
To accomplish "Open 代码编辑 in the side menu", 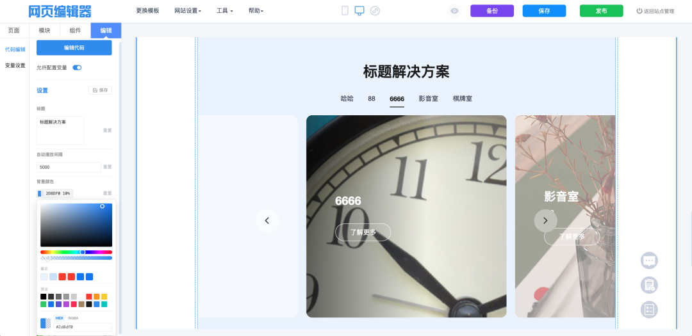I will click(x=15, y=49).
